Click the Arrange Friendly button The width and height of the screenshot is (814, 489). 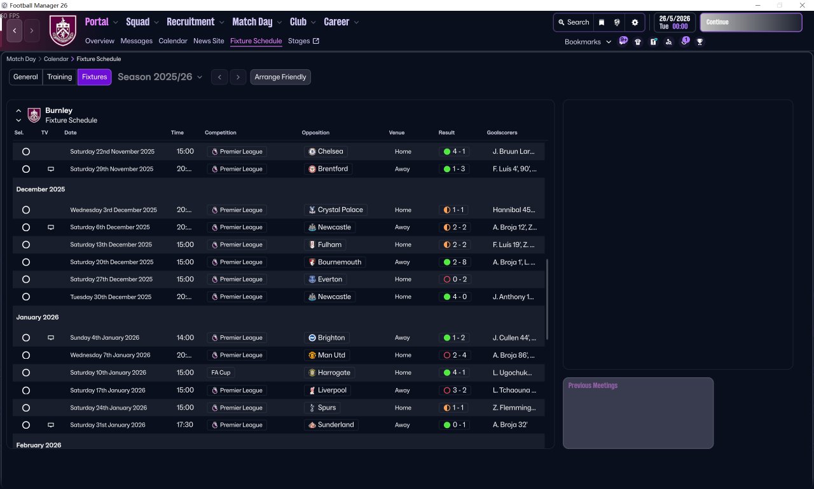tap(280, 77)
